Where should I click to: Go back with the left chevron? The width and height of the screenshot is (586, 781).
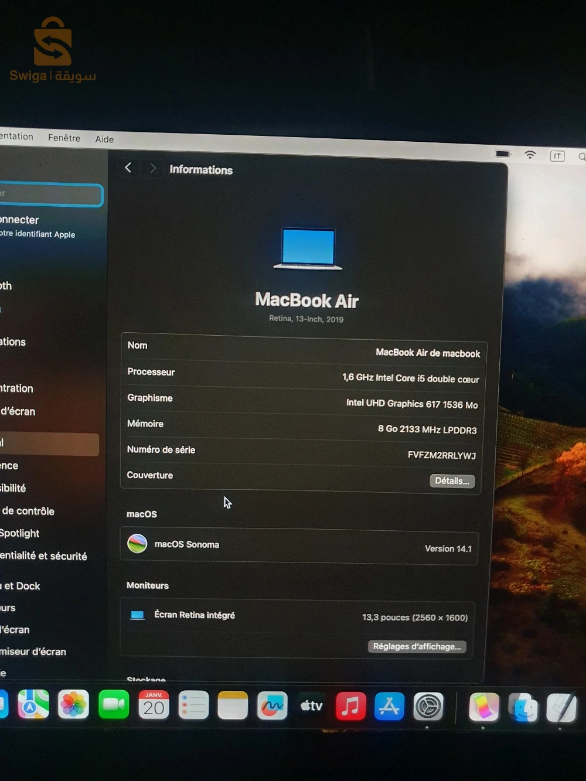pos(128,168)
